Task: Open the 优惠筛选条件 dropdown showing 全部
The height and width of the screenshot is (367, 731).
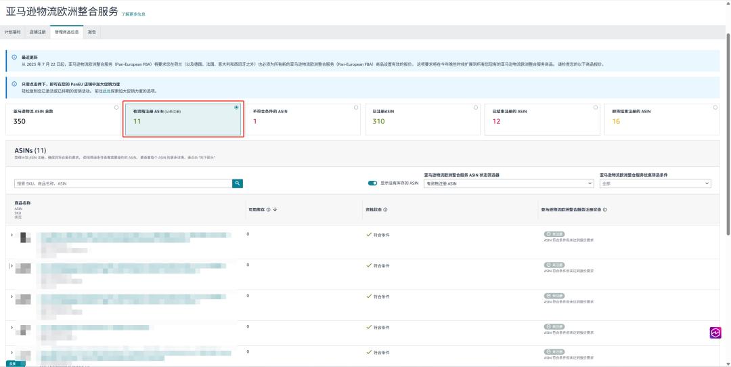Action: 655,183
